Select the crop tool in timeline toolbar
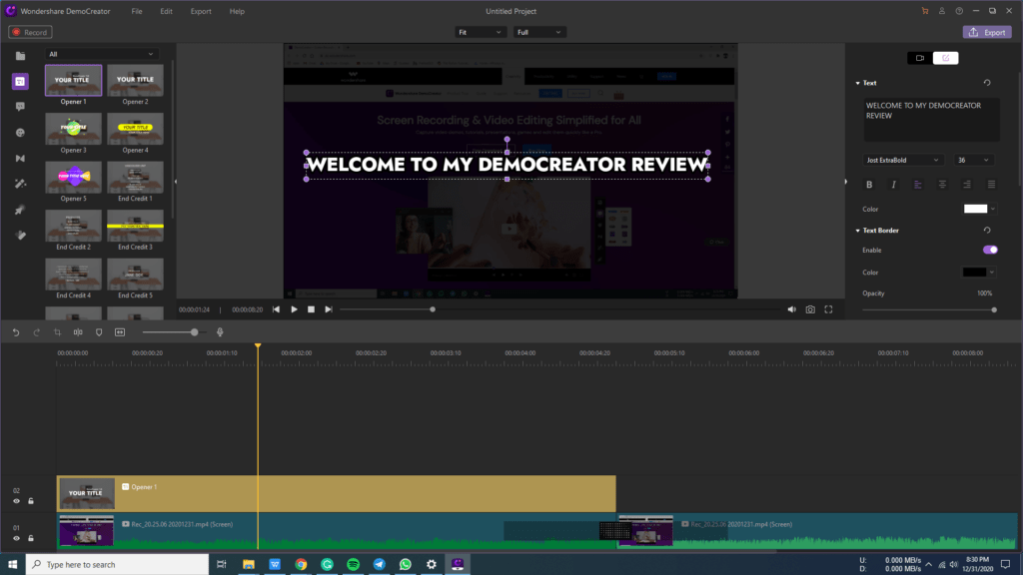Viewport: 1023px width, 575px height. (57, 332)
